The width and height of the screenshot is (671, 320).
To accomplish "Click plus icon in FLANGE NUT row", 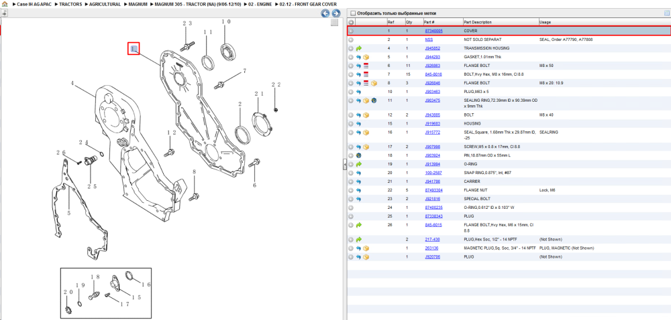I will click(351, 190).
